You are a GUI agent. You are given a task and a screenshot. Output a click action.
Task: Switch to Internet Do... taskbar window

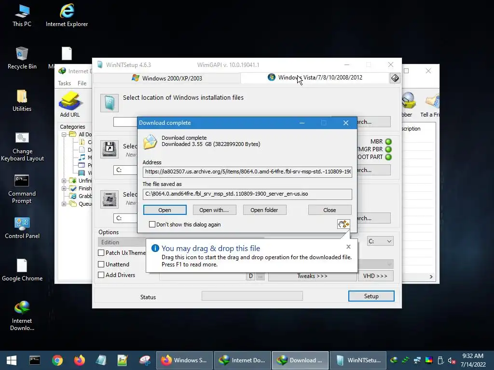242,360
